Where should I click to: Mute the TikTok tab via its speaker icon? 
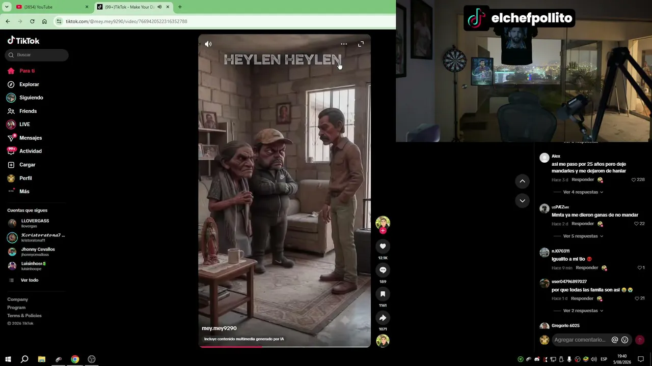tap(159, 7)
